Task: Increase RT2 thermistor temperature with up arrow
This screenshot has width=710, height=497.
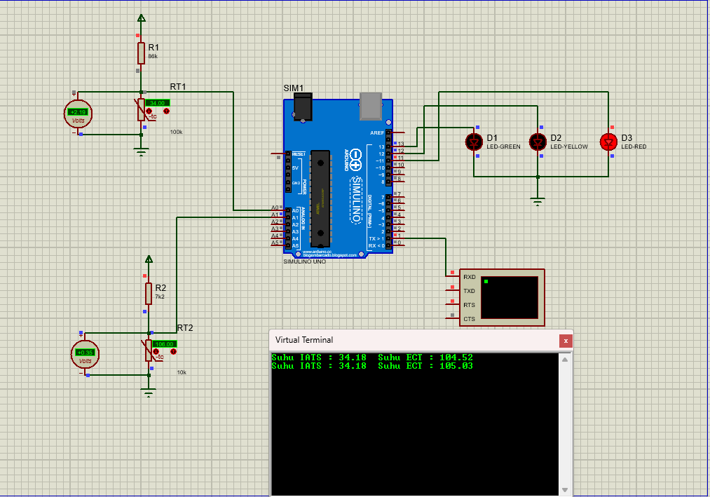Action: (173, 352)
